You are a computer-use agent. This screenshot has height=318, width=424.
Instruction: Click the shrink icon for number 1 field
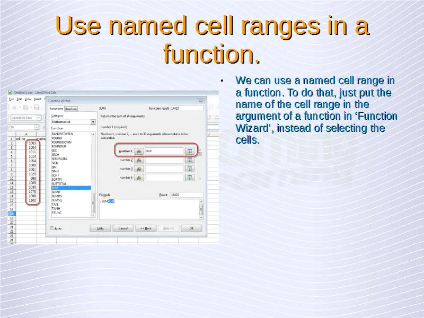tap(189, 151)
